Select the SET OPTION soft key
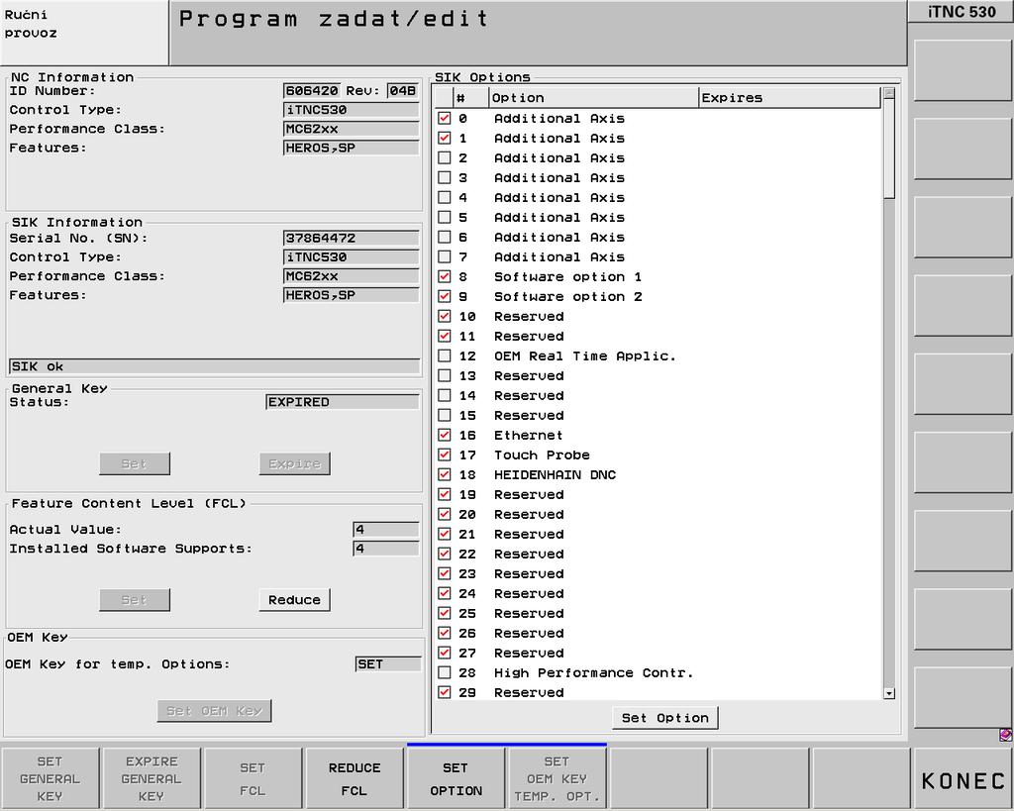The height and width of the screenshot is (811, 1014). (x=456, y=778)
